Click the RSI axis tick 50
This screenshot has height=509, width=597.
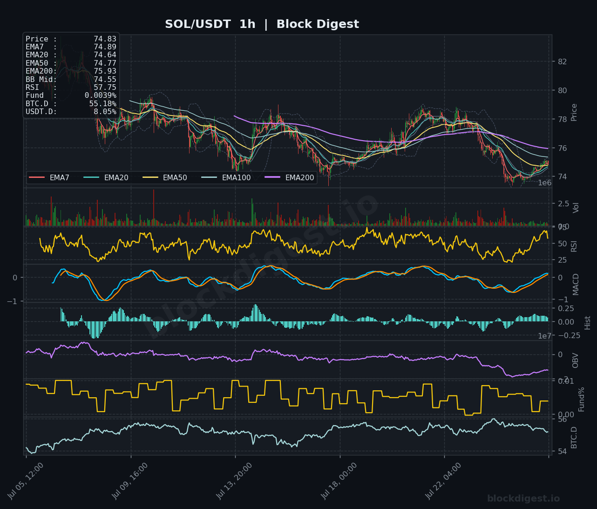(x=563, y=244)
